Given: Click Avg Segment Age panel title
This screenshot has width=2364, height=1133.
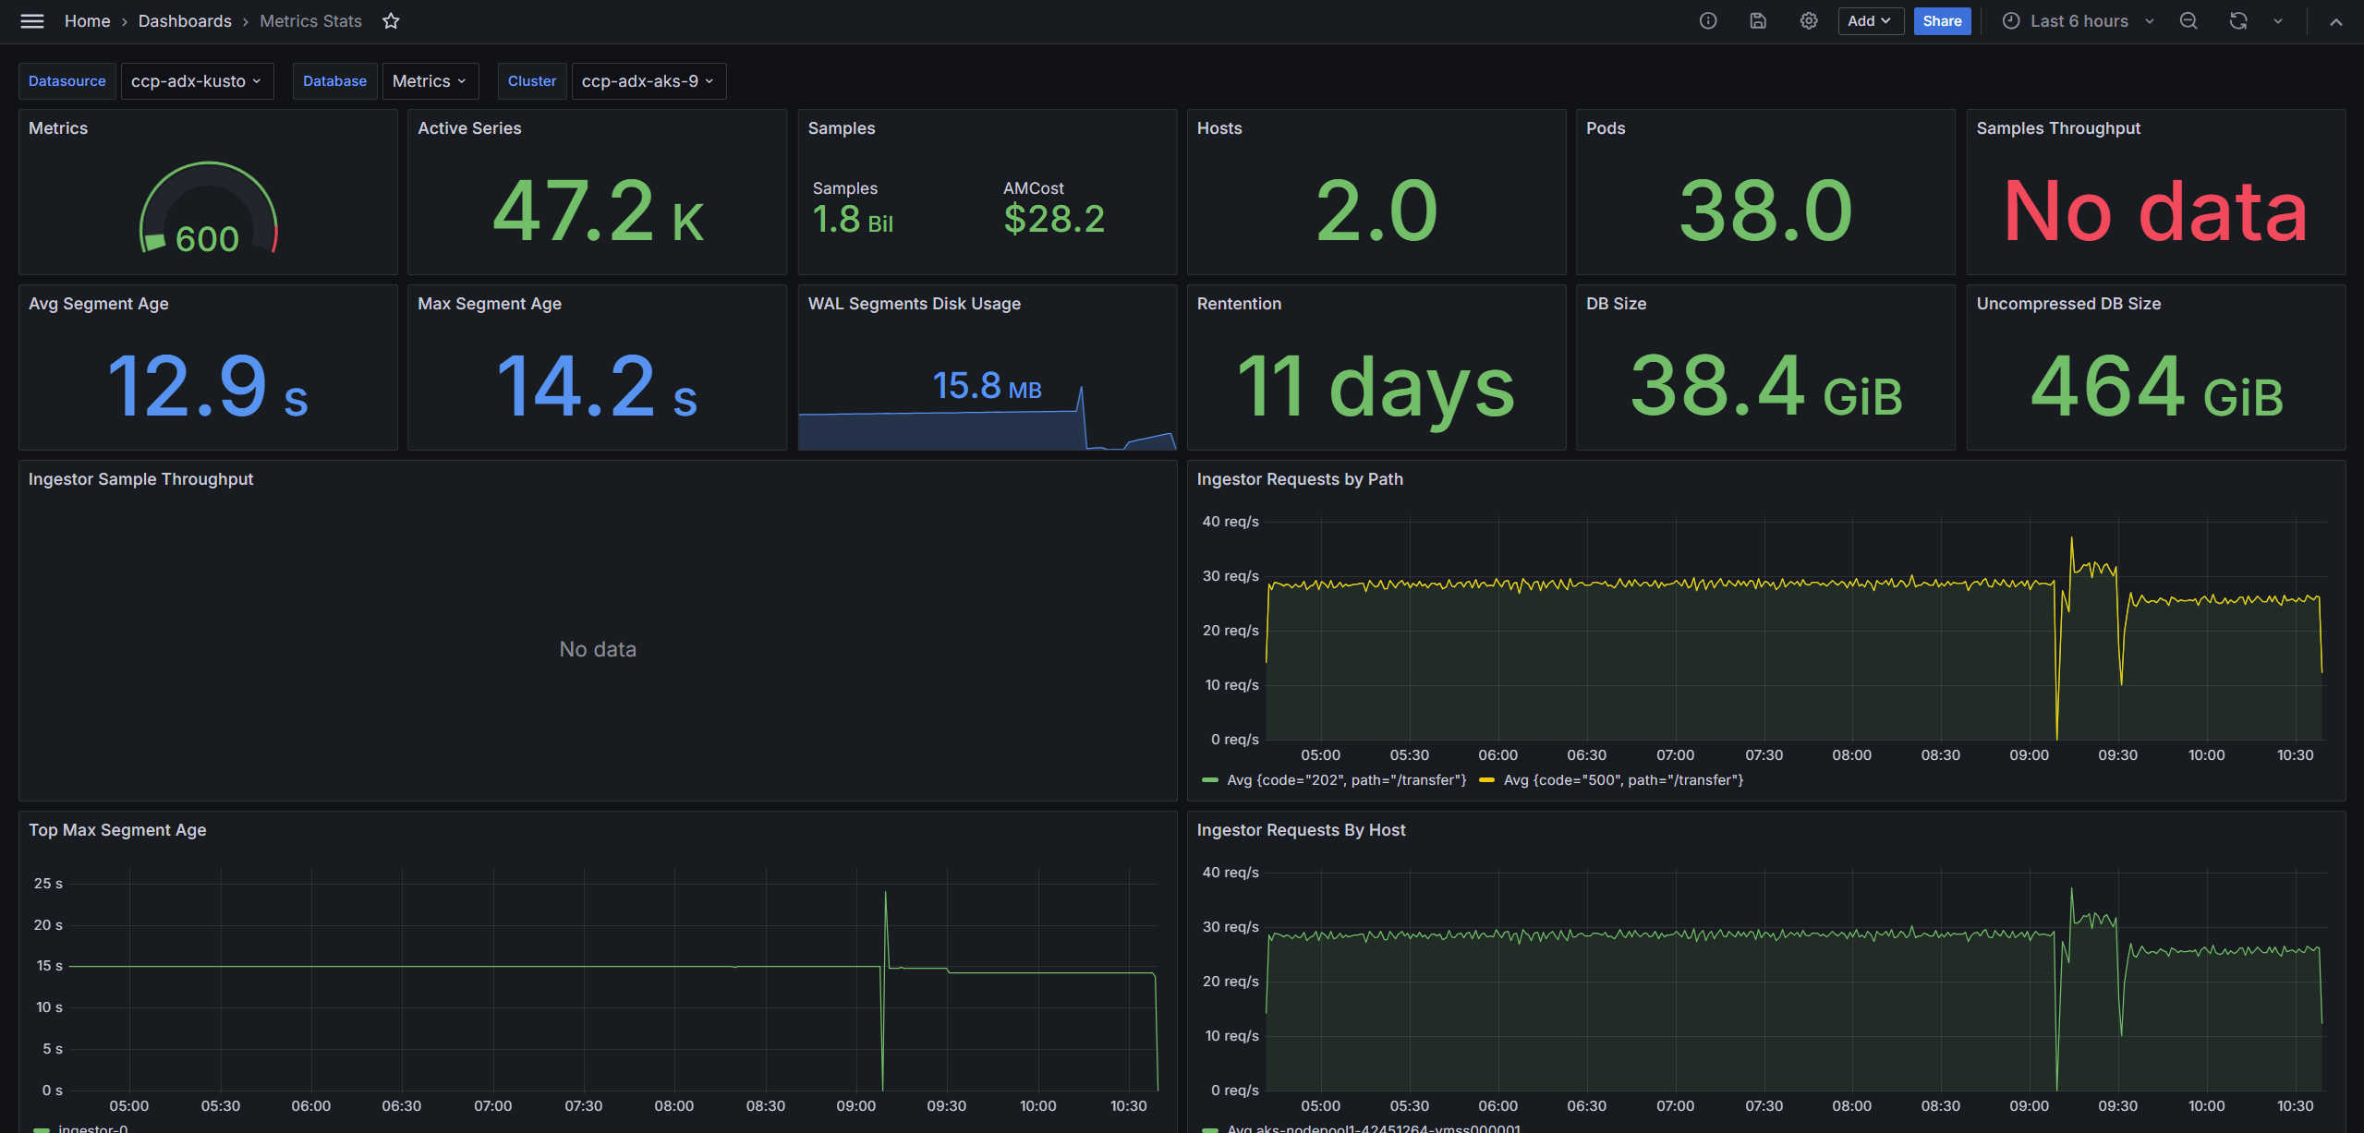Looking at the screenshot, I should coord(99,304).
